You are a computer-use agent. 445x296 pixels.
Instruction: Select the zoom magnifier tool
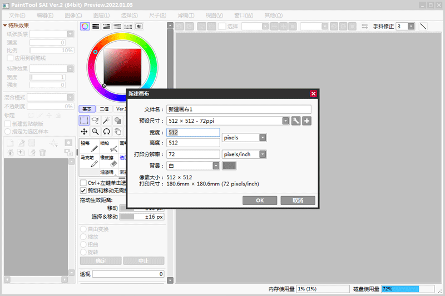pos(95,132)
